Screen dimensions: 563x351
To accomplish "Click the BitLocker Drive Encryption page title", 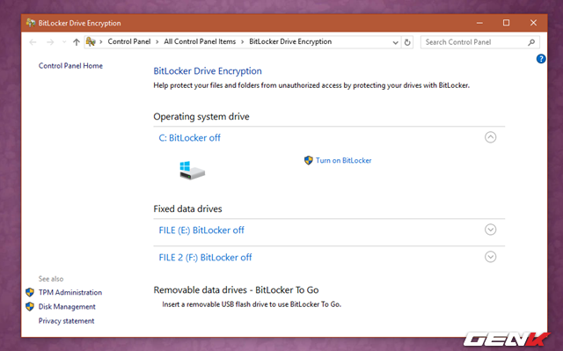I will coord(208,71).
